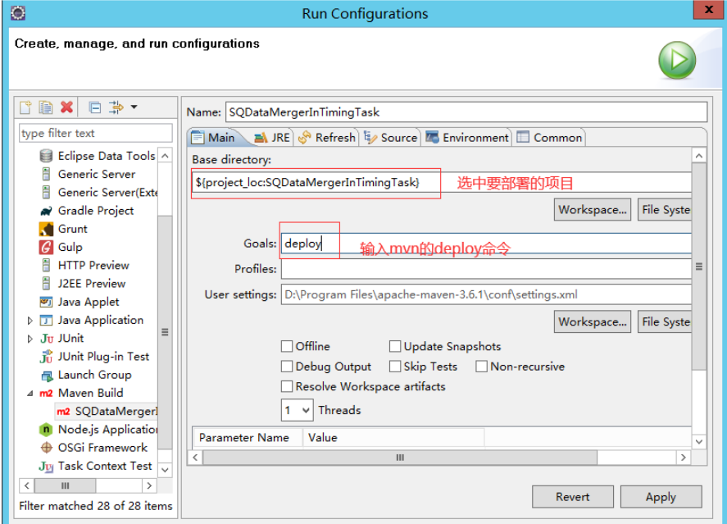
Task: Delete selected configuration with red X icon
Action: (x=66, y=107)
